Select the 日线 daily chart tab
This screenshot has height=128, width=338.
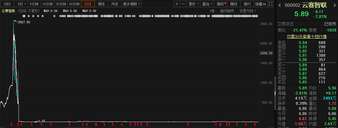point(88,4)
